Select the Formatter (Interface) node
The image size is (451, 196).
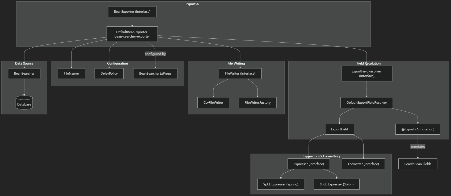click(363, 164)
